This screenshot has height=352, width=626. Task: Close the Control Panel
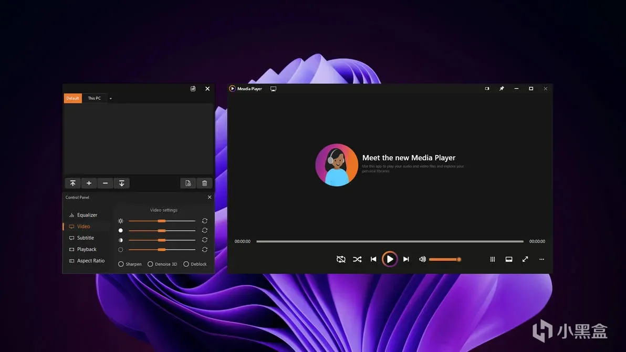coord(210,198)
